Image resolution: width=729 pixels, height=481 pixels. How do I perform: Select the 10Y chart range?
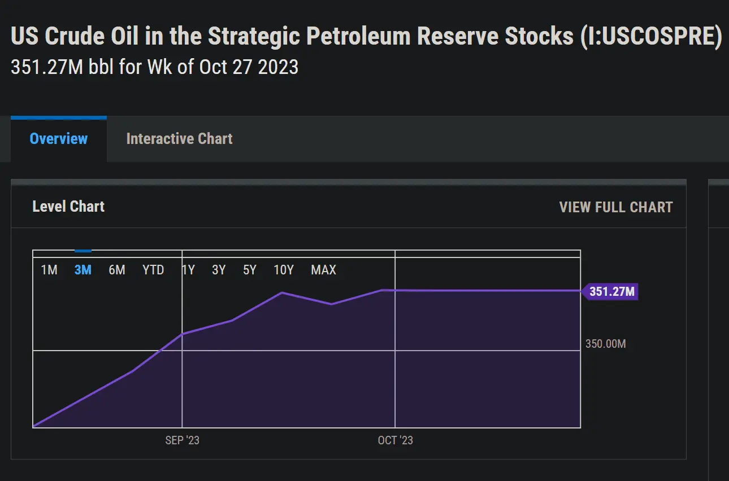(x=284, y=270)
